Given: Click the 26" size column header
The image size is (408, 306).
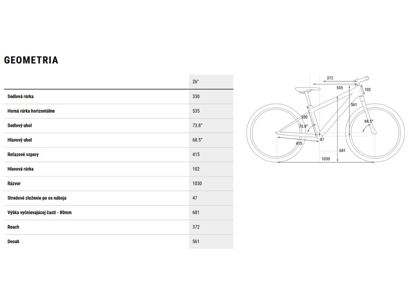Looking at the screenshot, I should pos(195,82).
